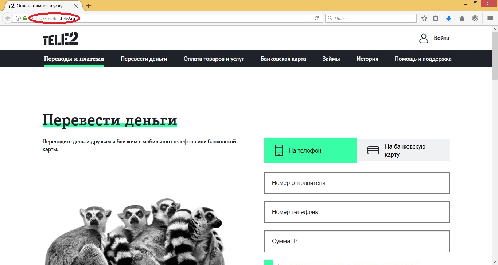Open the 'Помощь и поддержка' link
This screenshot has height=265, width=498.
click(x=423, y=59)
